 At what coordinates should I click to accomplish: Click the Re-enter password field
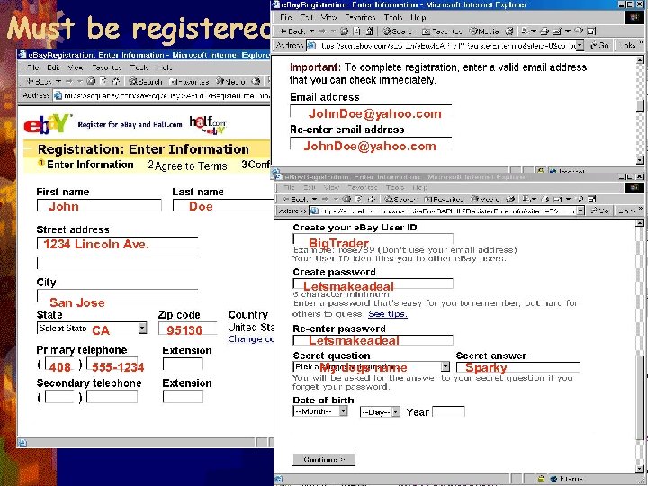tap(373, 339)
